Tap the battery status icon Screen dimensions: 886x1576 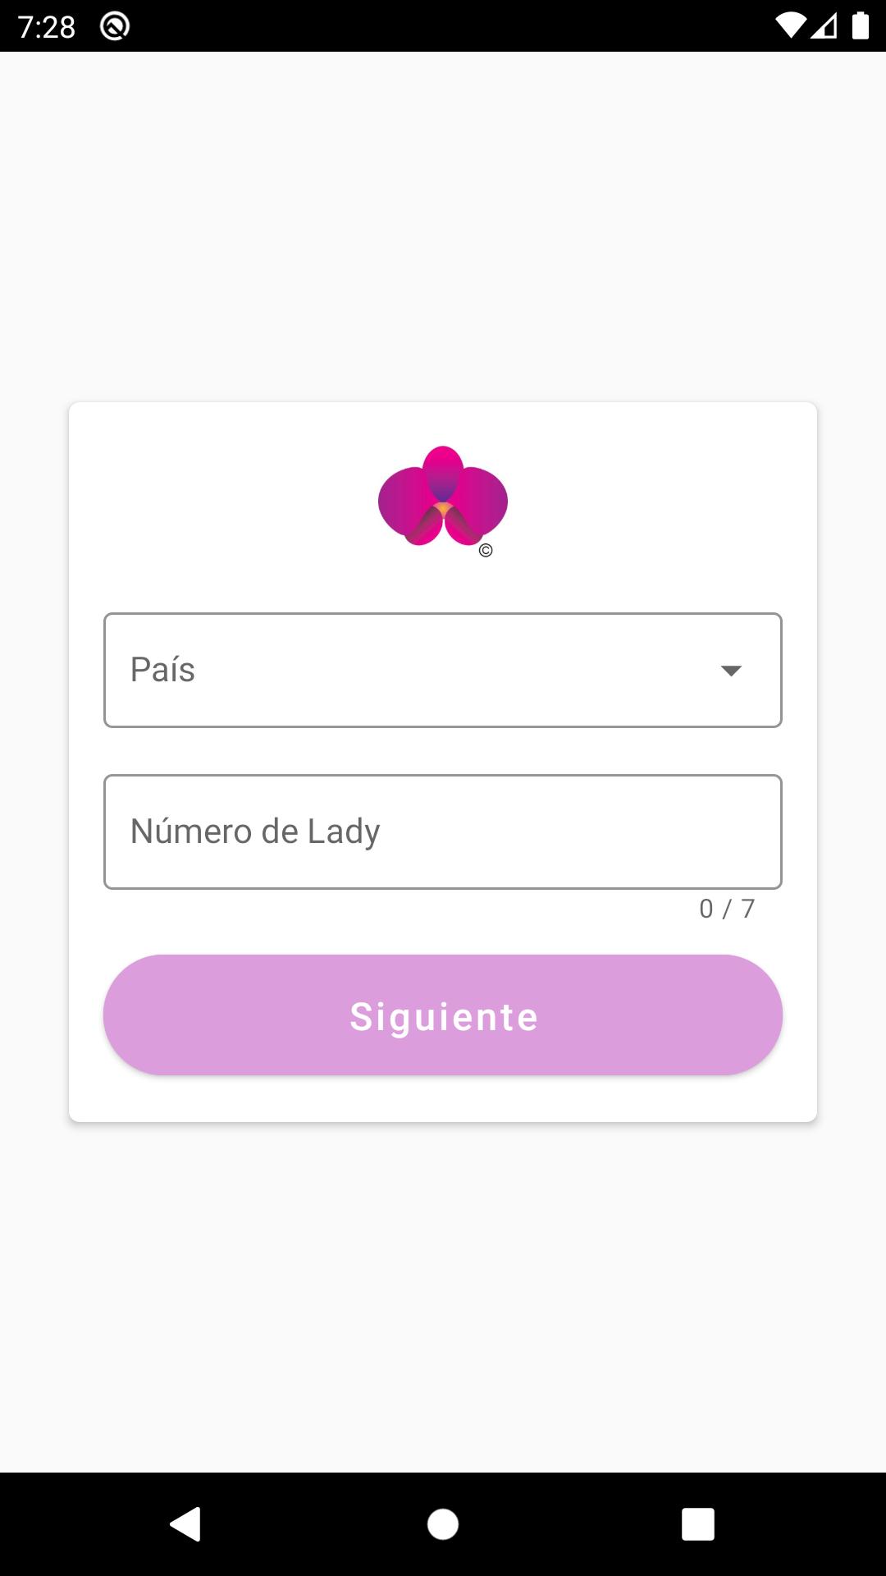tap(861, 25)
